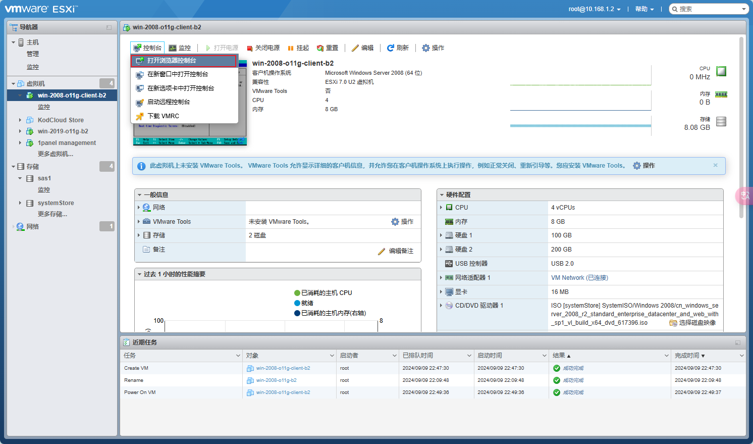
Task: Open the root@10.168.1.2 user dropdown
Action: (595, 9)
